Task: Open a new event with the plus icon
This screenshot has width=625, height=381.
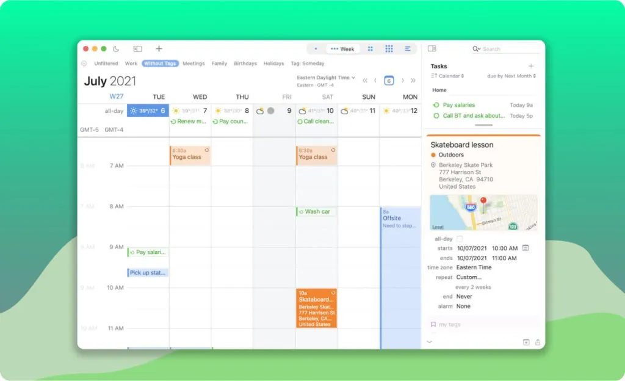Action: [x=159, y=48]
